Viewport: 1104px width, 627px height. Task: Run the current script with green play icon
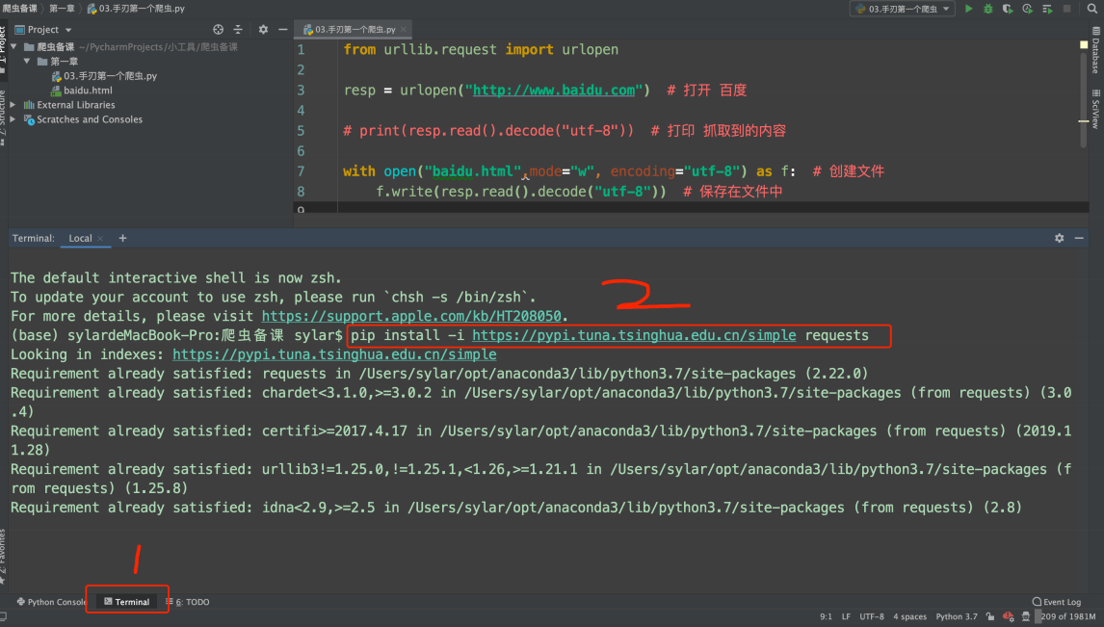969,9
